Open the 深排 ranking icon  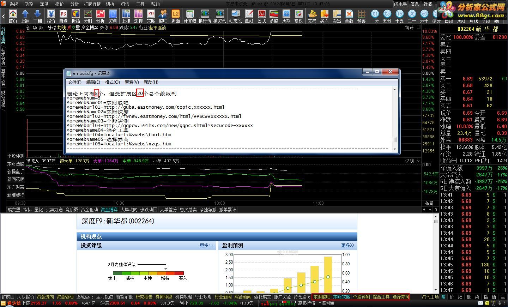pyautogui.click(x=139, y=16)
